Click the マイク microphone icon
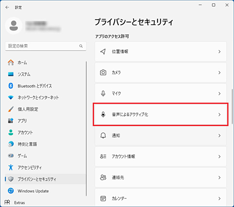This screenshot has width=234, height=207. (x=103, y=94)
